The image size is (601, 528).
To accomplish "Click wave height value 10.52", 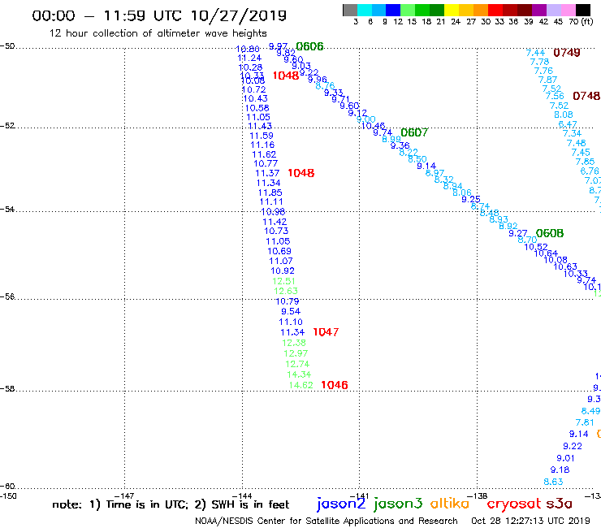I will click(x=536, y=247).
